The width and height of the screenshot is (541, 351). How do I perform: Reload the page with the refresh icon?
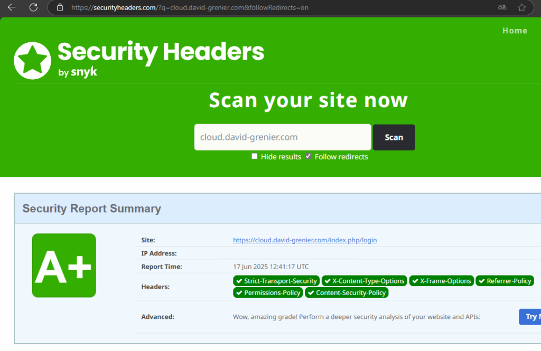tap(33, 7)
